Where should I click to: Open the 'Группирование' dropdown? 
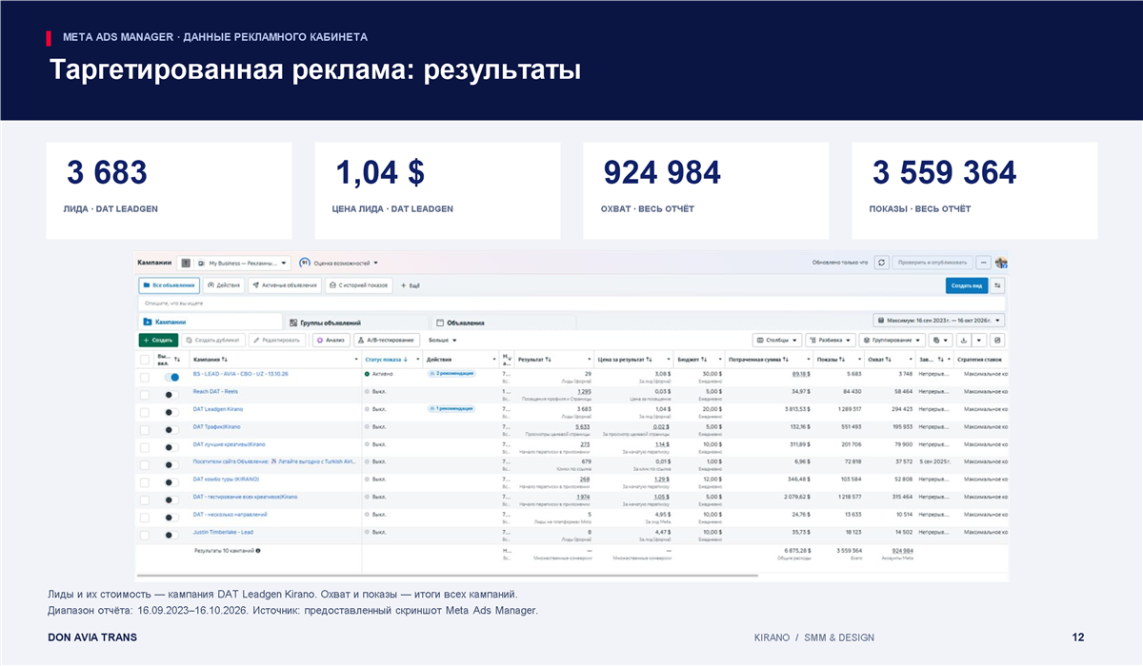point(892,340)
